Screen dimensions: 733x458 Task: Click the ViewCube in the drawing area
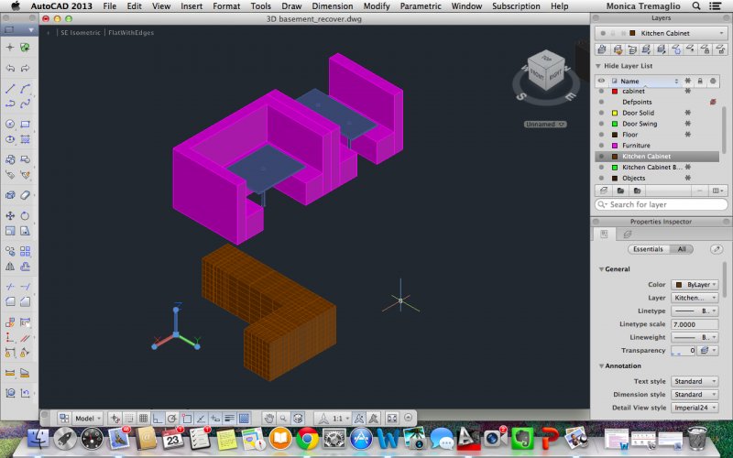click(547, 71)
